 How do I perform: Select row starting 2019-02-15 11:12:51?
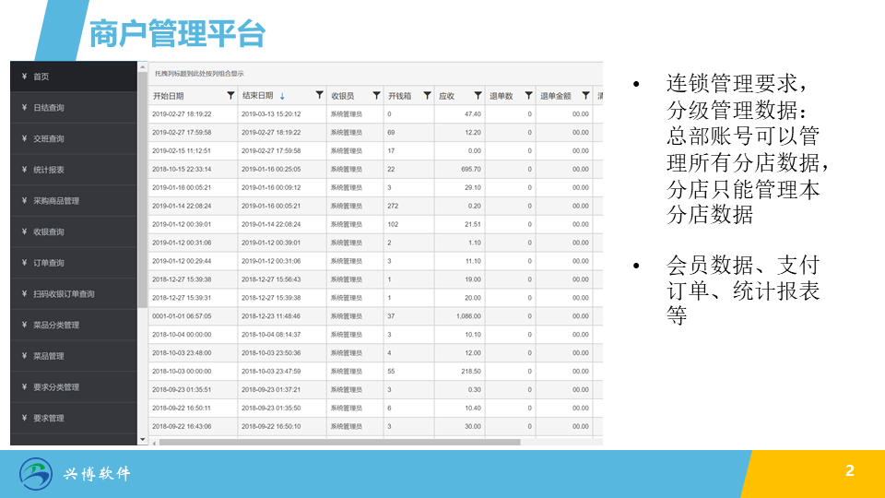(x=375, y=150)
